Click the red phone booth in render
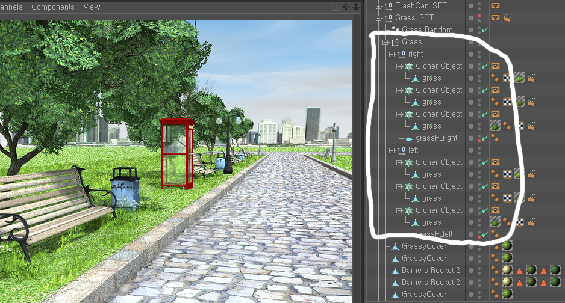The width and height of the screenshot is (565, 303). click(177, 153)
